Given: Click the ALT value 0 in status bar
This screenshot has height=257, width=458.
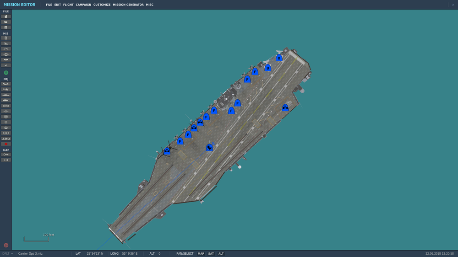Looking at the screenshot, I should (x=159, y=253).
